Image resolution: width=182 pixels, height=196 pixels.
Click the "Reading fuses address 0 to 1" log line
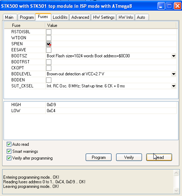44,182
